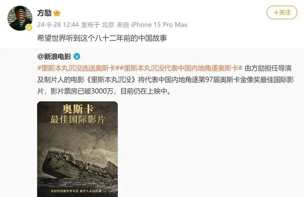Click the repost body mentioning 第97届奥斯卡金像奖
The height and width of the screenshot is (197, 304).
166,80
